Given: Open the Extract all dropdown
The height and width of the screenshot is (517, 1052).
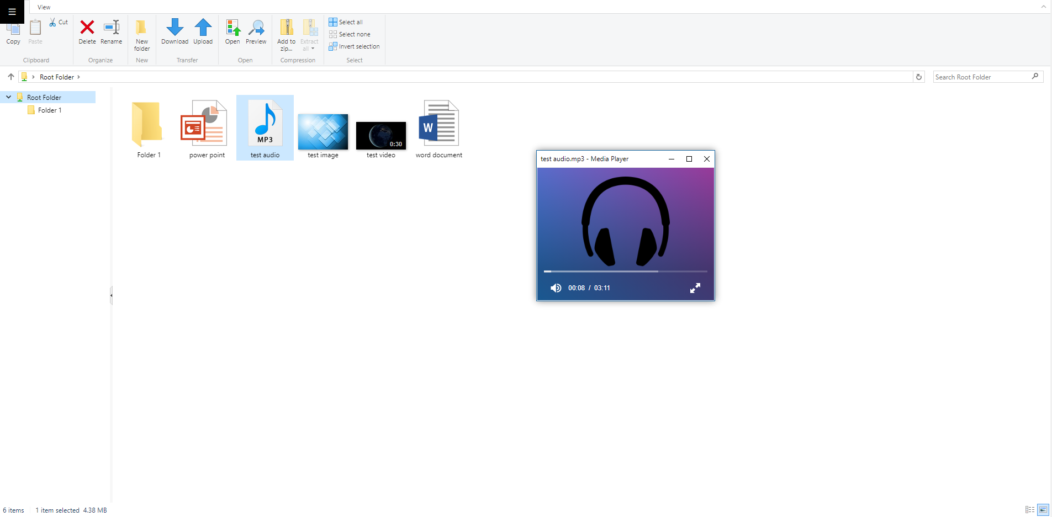Looking at the screenshot, I should (309, 36).
